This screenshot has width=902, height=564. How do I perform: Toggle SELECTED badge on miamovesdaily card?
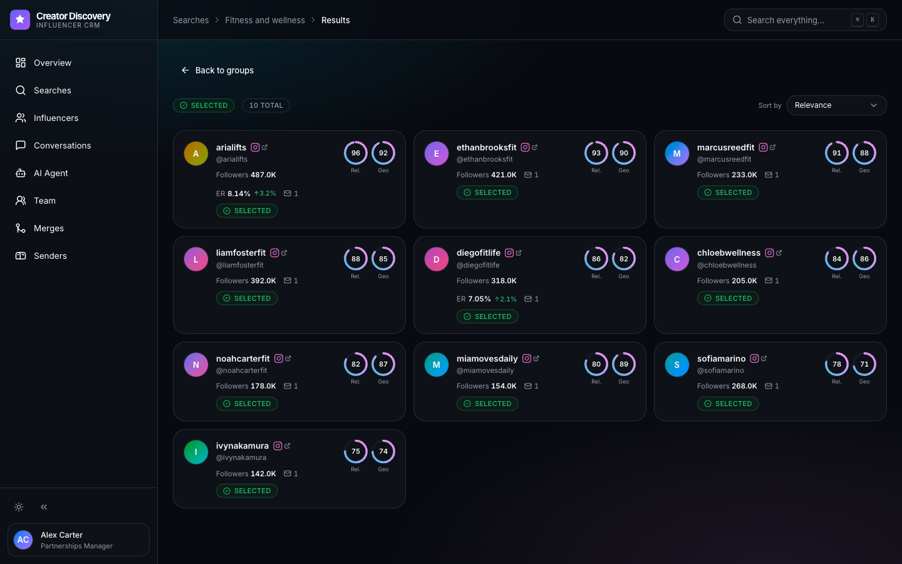pos(487,404)
